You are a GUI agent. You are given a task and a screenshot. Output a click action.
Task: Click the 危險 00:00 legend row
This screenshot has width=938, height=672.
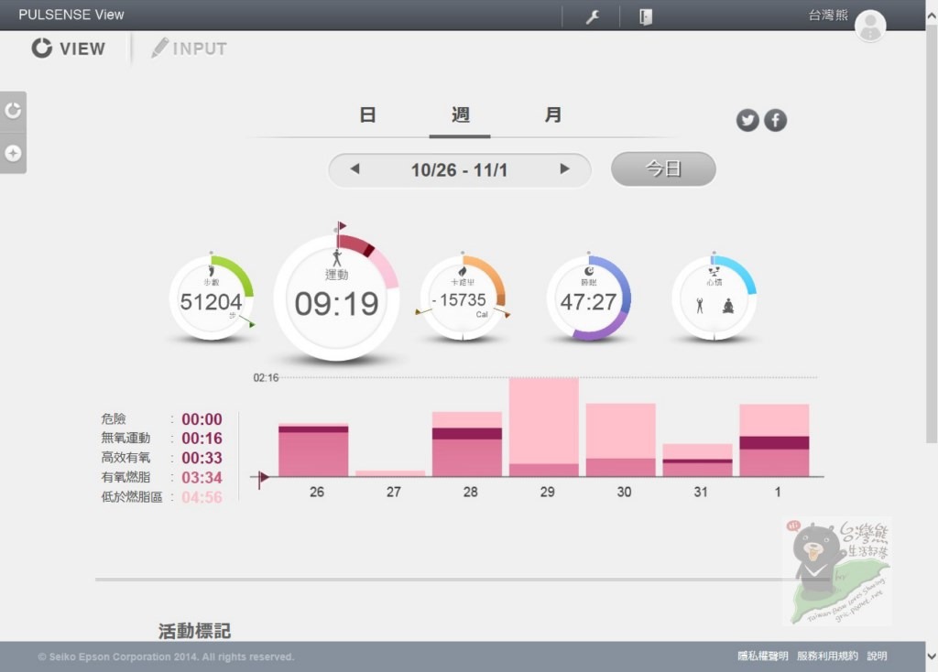tap(162, 419)
